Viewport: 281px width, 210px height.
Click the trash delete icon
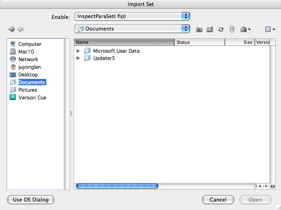tap(232, 29)
